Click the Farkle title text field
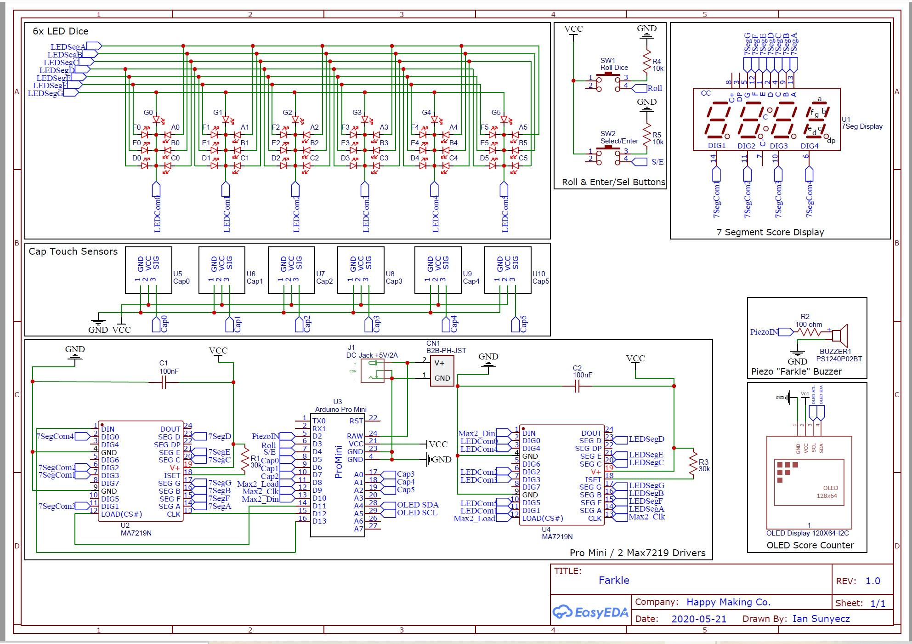Screen dimensions: 912x644 pyautogui.click(x=615, y=580)
